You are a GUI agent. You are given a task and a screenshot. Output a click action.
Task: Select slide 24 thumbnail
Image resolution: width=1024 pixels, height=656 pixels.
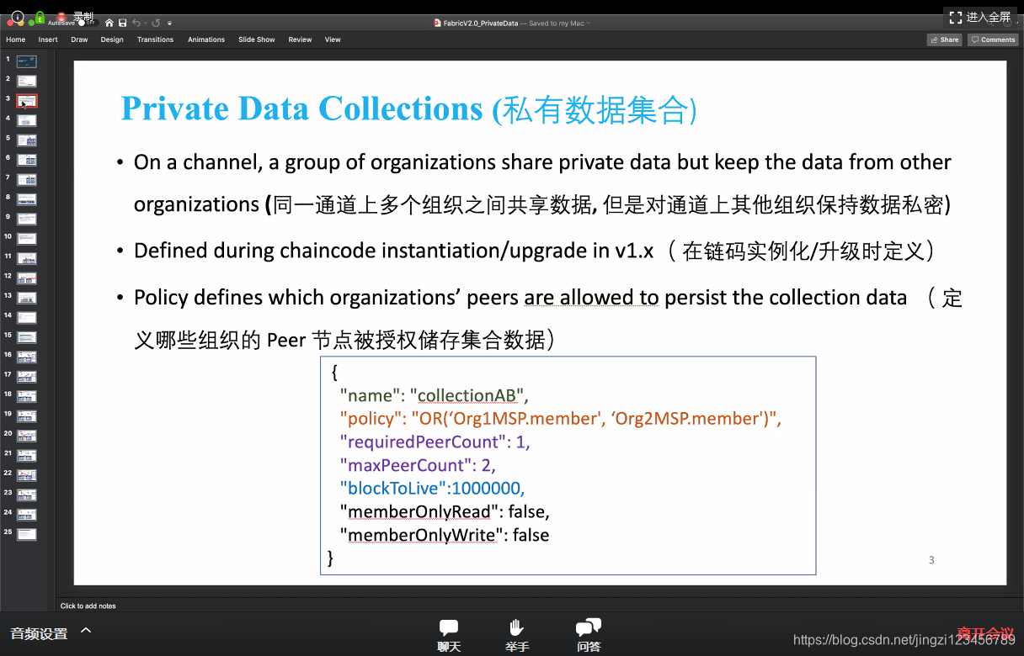[27, 515]
